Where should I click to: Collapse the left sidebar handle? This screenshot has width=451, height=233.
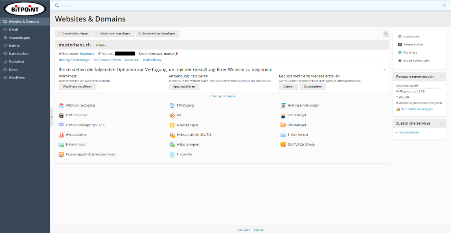click(x=52, y=117)
